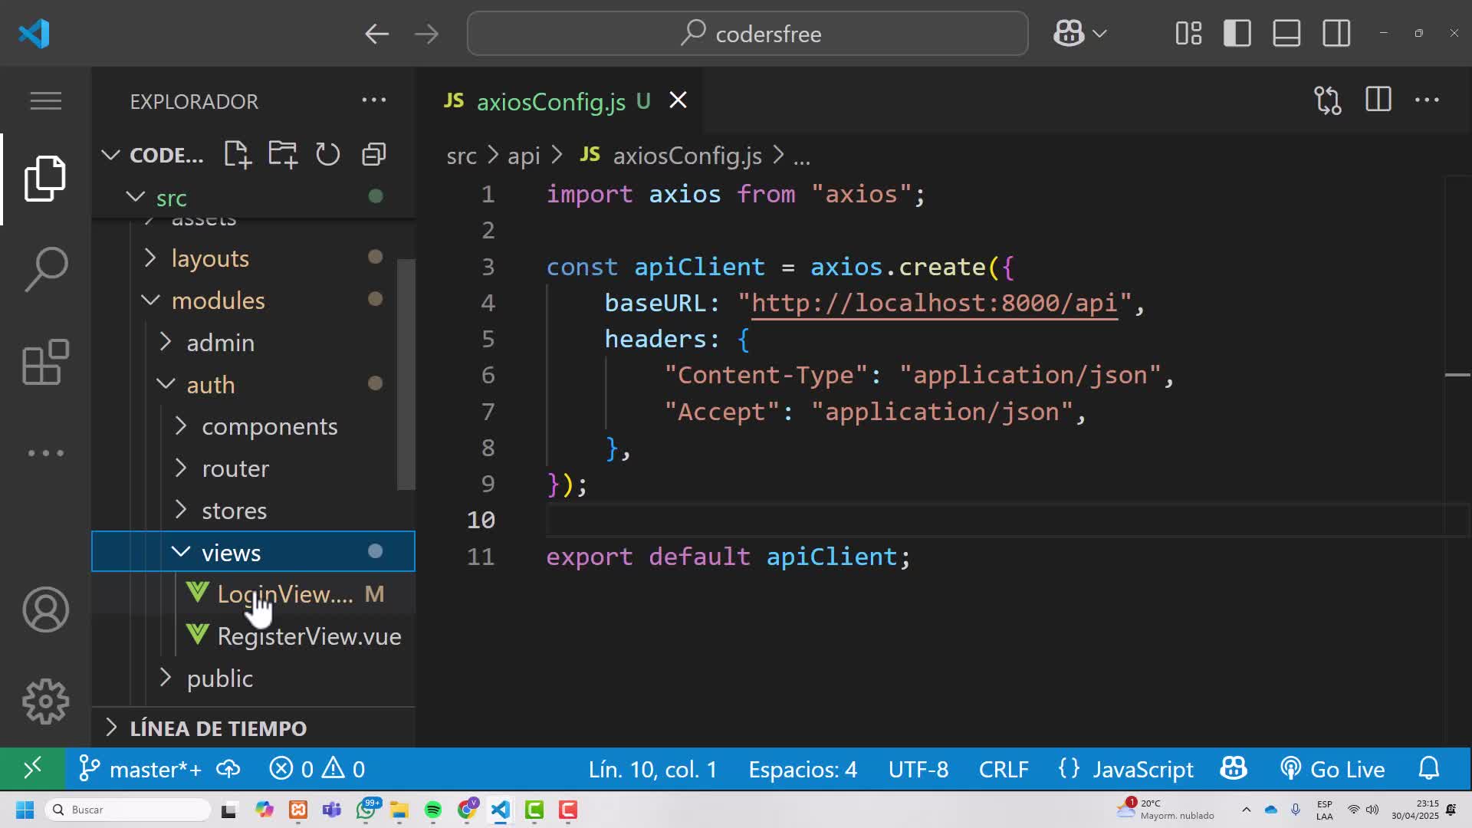
Task: Go forward with the navigation arrow
Action: [x=426, y=34]
